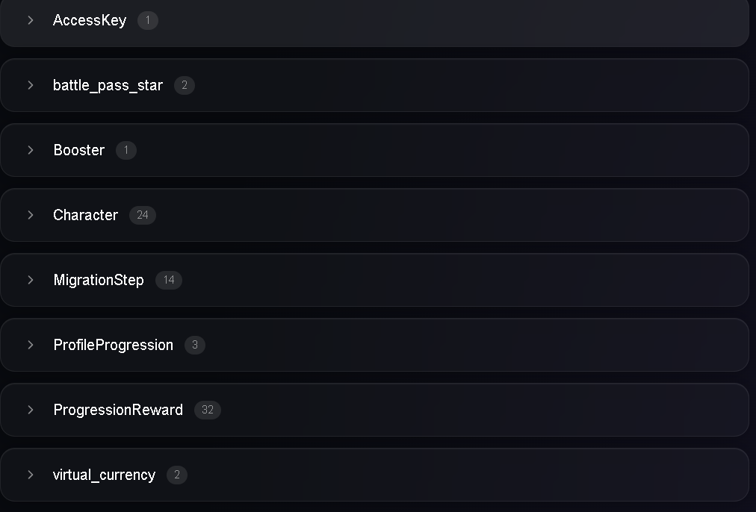Click the Booster label

[x=79, y=150]
